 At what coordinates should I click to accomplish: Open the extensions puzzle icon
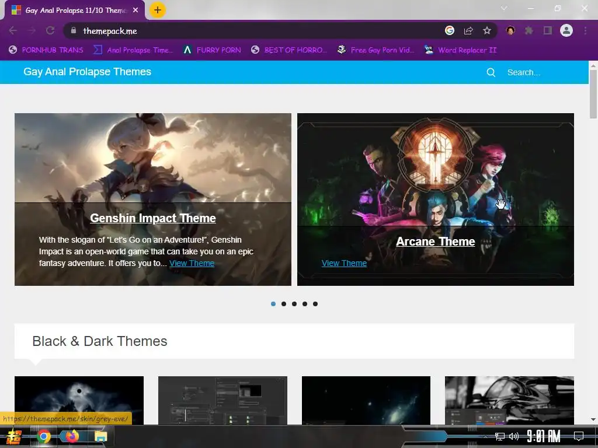click(529, 30)
